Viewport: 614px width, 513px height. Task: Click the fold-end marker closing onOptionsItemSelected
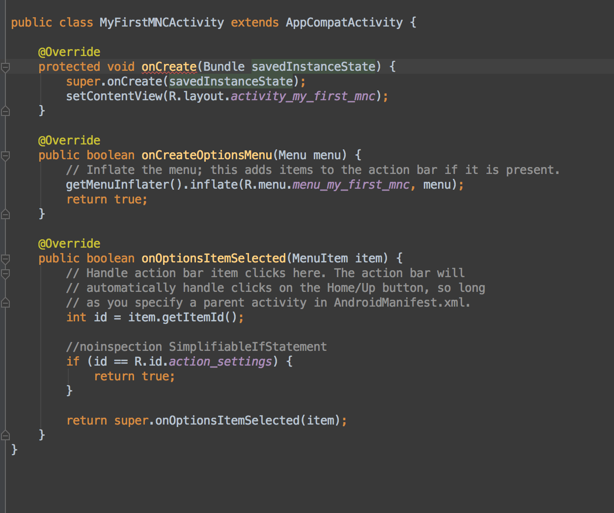coord(5,435)
